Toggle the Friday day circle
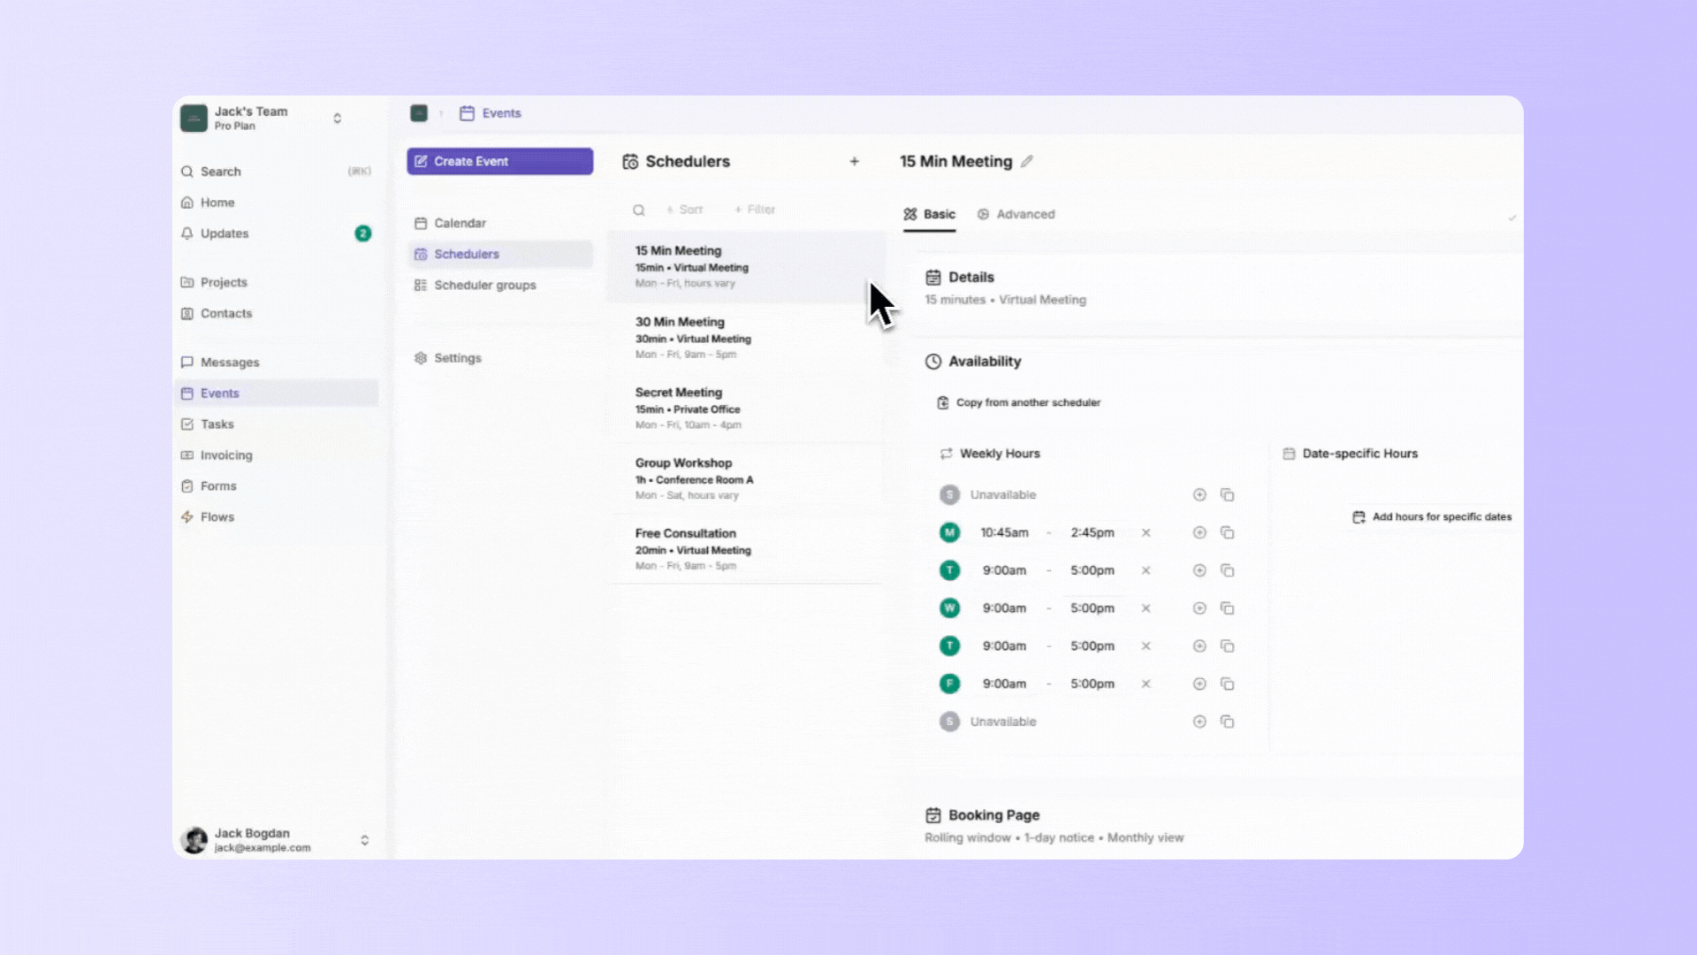 tap(949, 684)
